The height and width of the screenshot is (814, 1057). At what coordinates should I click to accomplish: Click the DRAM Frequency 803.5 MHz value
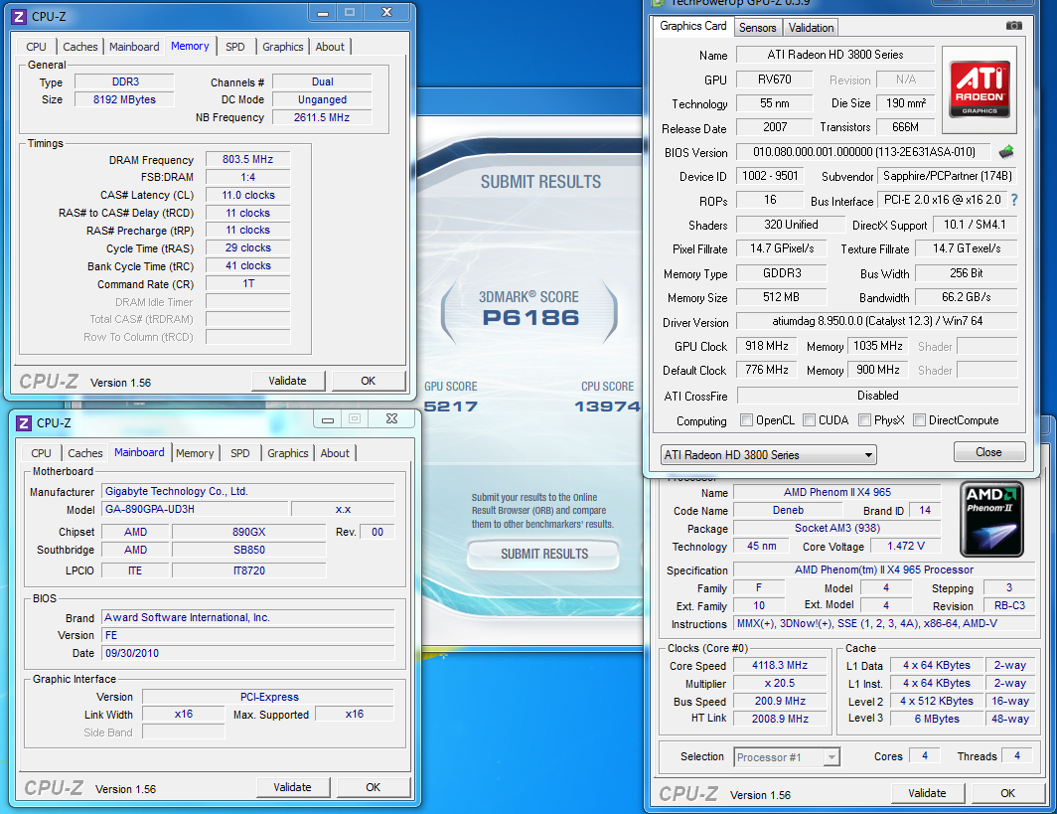click(248, 160)
